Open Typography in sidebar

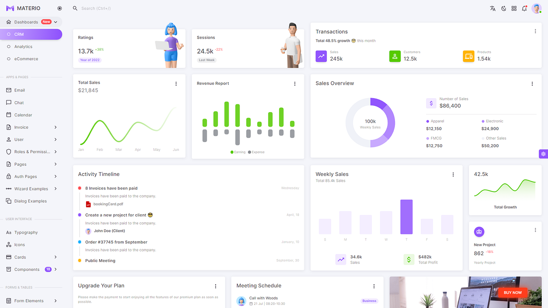point(26,233)
